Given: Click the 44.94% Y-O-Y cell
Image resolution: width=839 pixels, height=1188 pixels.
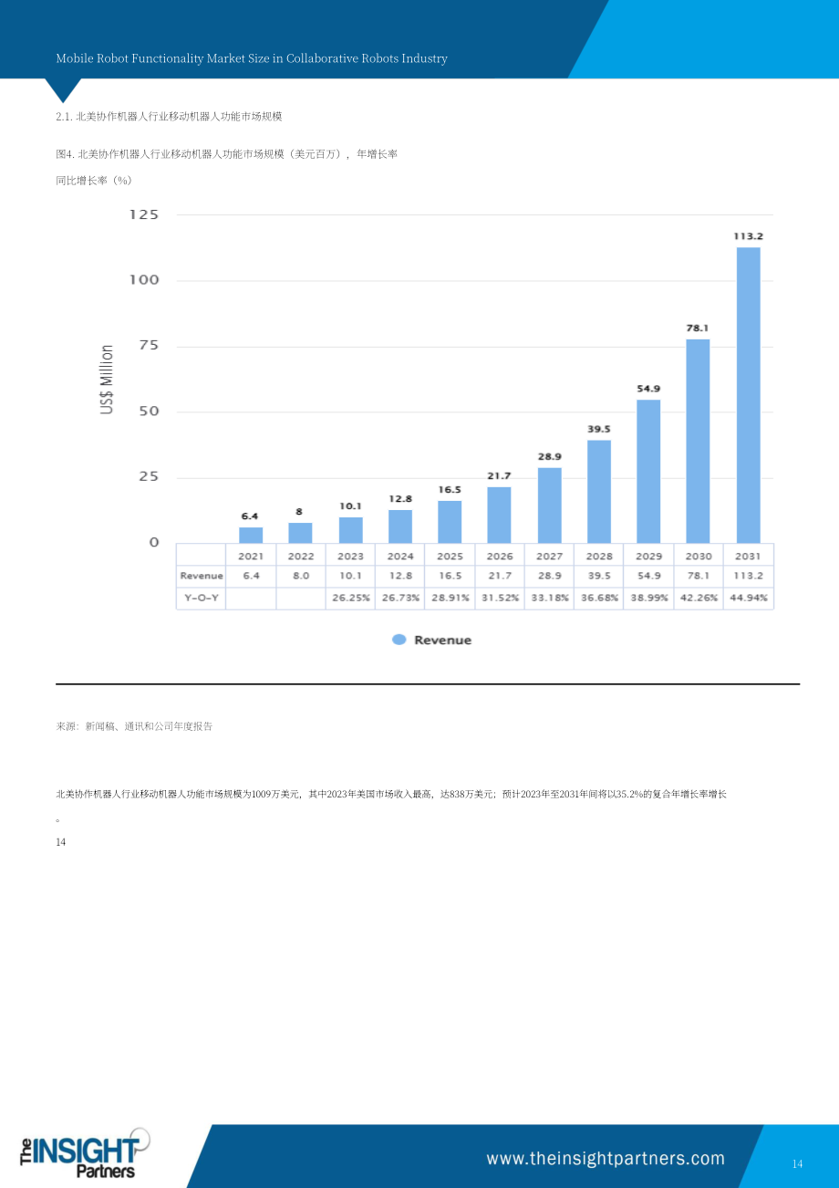Looking at the screenshot, I should (749, 599).
